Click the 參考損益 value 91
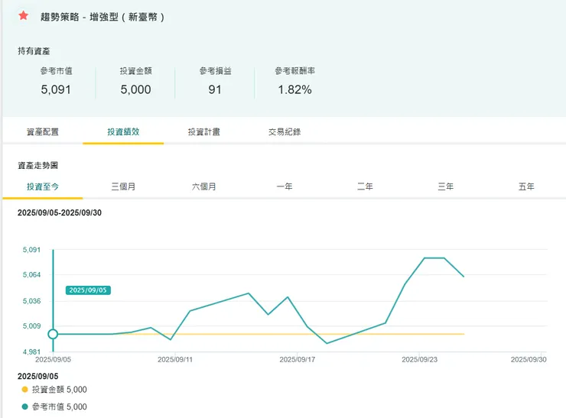Viewport: 566px width, 418px height. tap(215, 89)
